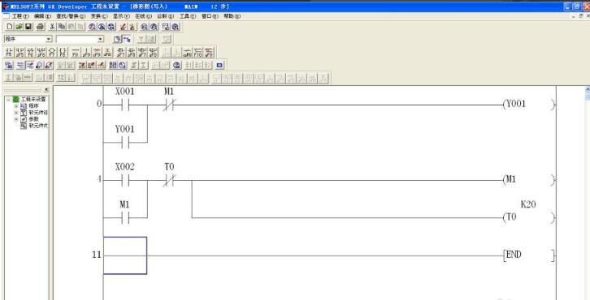Start ladder logic test icon

tap(219, 65)
